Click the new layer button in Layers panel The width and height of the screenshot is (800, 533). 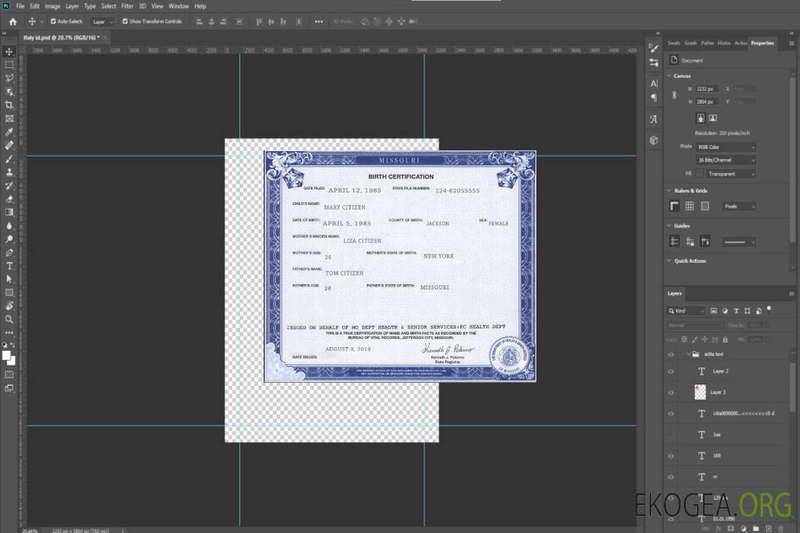click(x=768, y=529)
